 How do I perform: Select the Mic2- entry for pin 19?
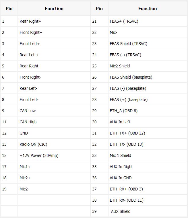pyautogui.click(x=54, y=189)
